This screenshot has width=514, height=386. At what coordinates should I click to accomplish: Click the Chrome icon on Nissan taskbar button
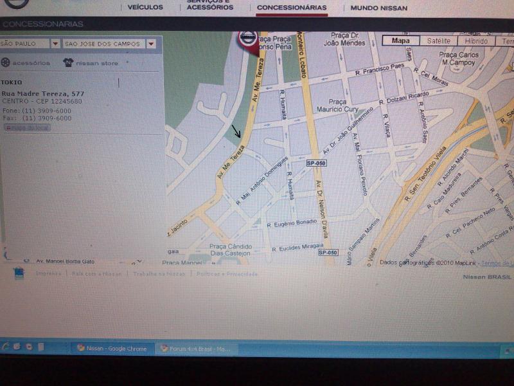[81, 347]
